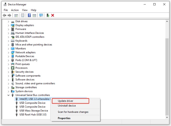Viewport: 171px width, 126px height.
Task: Open the File menu
Action: [x=6, y=10]
